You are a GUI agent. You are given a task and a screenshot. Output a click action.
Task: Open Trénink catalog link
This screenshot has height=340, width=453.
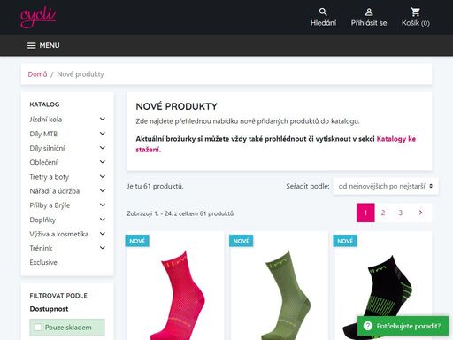(41, 248)
